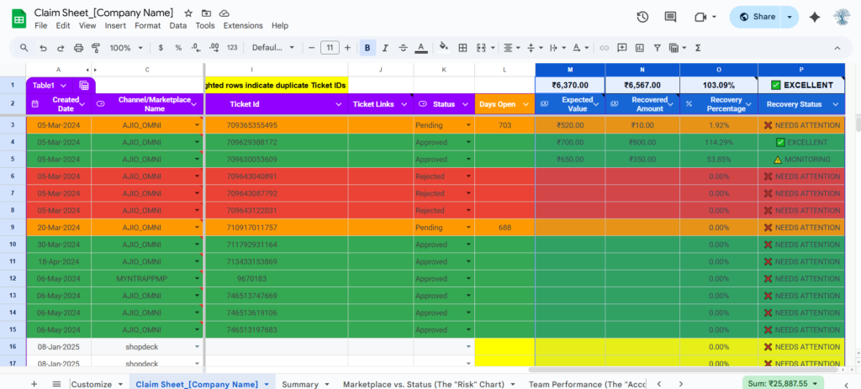Screen dimensions: 861x389
Task: Open version history clock icon
Action: [642, 17]
